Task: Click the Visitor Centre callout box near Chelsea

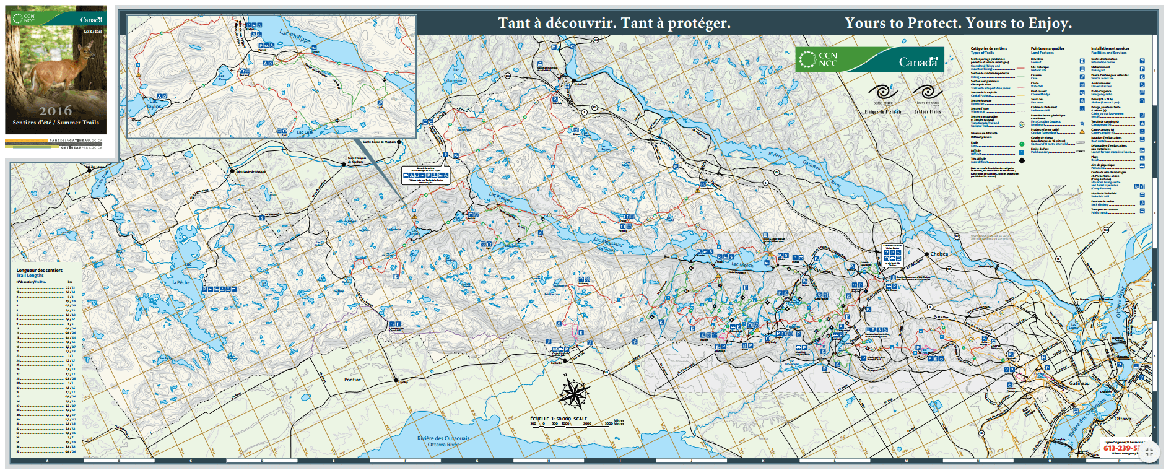Action: pyautogui.click(x=892, y=256)
